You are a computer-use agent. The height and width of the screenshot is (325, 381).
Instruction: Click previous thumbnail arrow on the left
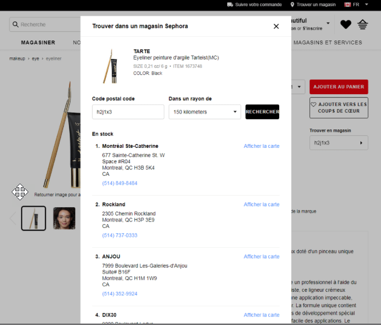[x=13, y=218]
